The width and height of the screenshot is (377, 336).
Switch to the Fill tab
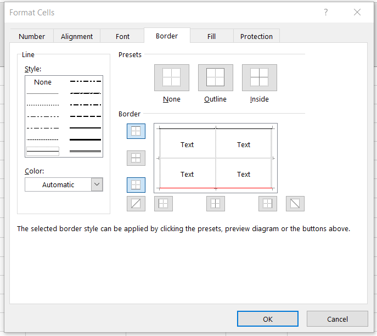click(212, 36)
